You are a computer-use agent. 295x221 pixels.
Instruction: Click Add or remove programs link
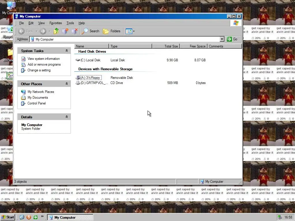44,64
